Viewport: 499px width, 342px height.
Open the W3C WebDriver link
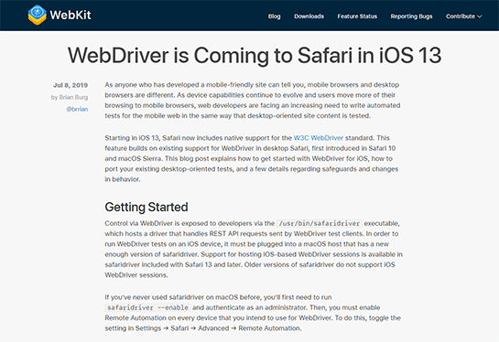[x=319, y=138]
